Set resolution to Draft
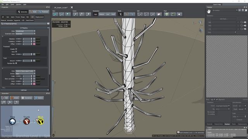Image resolution: width=248 pixels, height=139 pixels. click(x=113, y=14)
